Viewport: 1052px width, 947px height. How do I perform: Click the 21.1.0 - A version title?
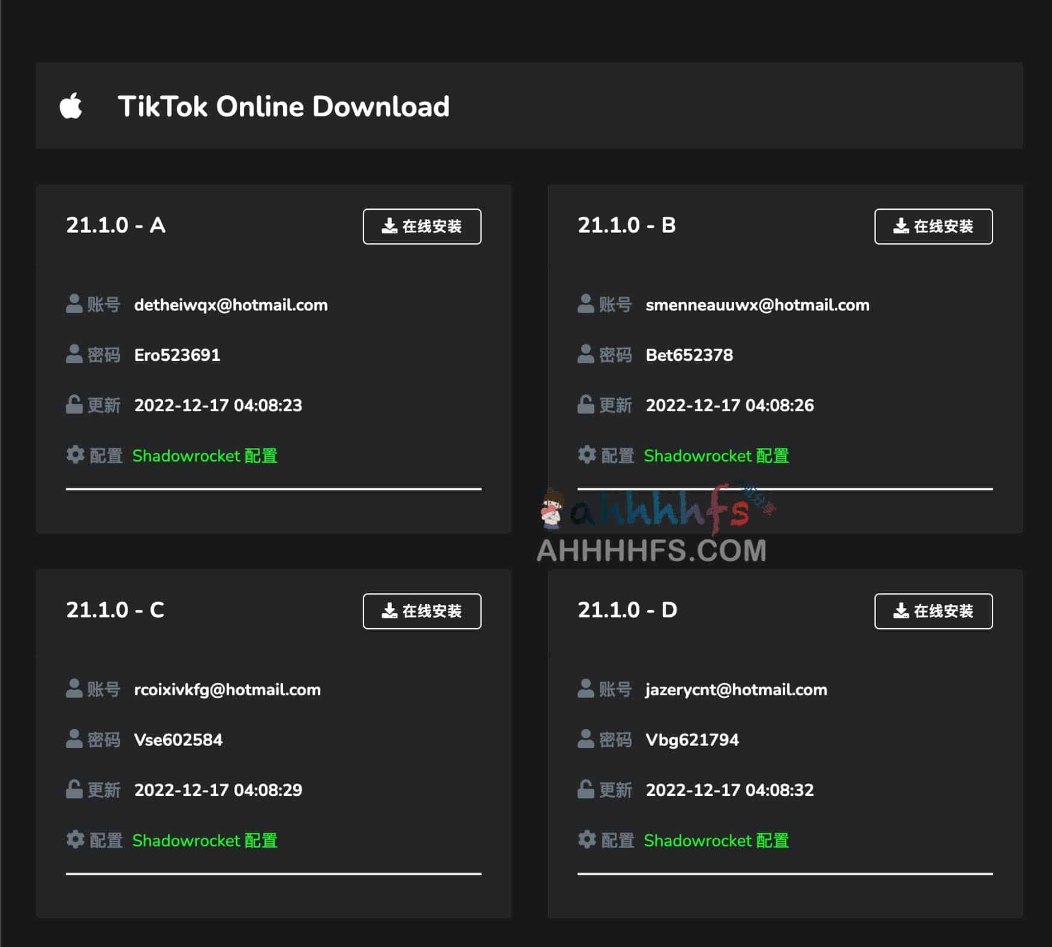point(116,225)
